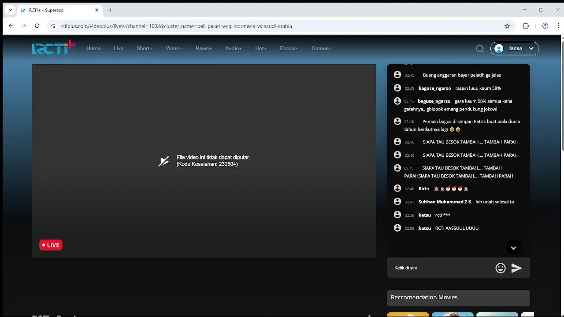Click the address bar URL
The height and width of the screenshot is (317, 564).
pos(176,26)
